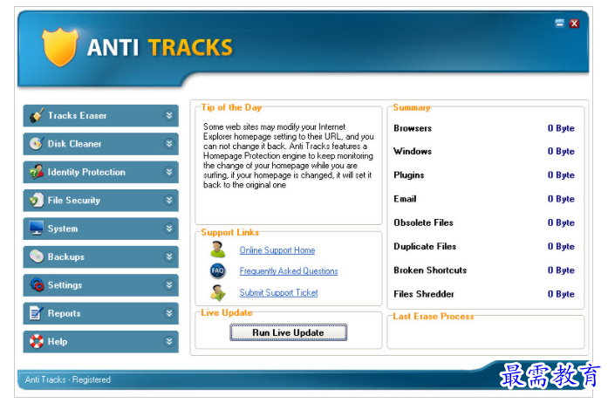Expand the File Security chevron
608x403 pixels.
169,200
